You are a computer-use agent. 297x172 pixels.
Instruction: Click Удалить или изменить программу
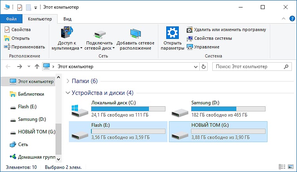coord(226,30)
